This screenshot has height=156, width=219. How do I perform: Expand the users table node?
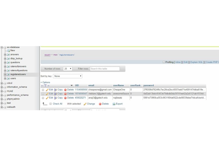(x=5, y=79)
